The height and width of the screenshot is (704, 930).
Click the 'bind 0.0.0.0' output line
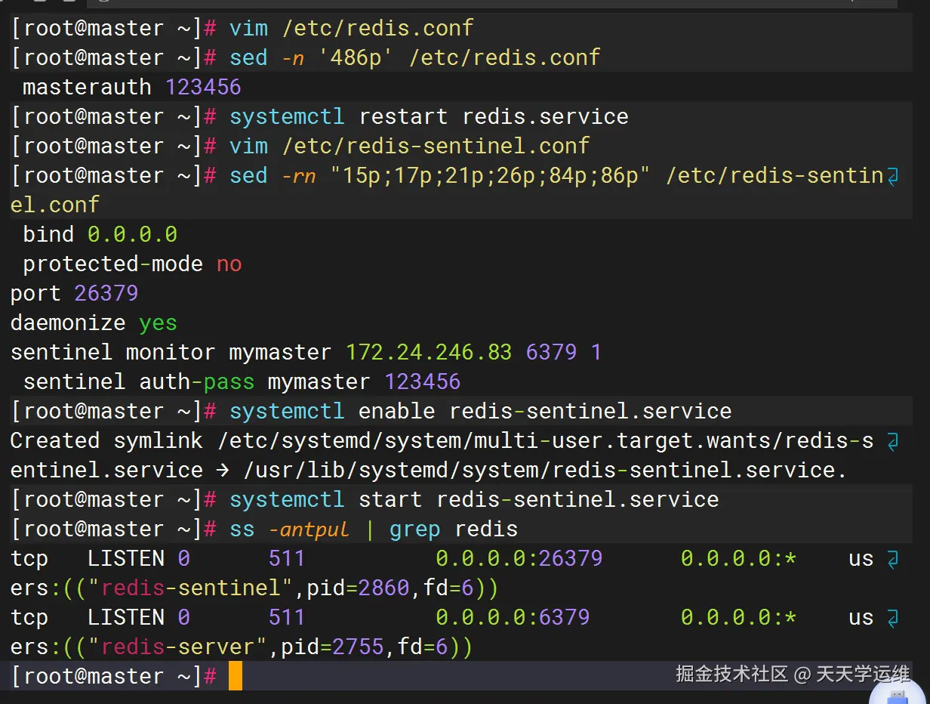pos(100,235)
